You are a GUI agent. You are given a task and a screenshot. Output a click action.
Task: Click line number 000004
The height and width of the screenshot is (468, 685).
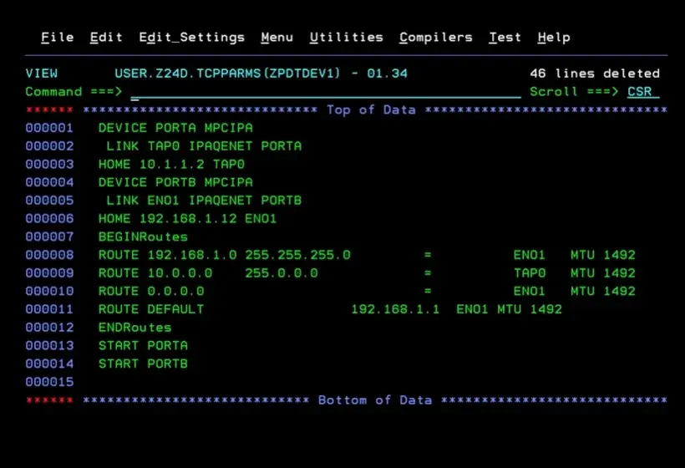[49, 182]
